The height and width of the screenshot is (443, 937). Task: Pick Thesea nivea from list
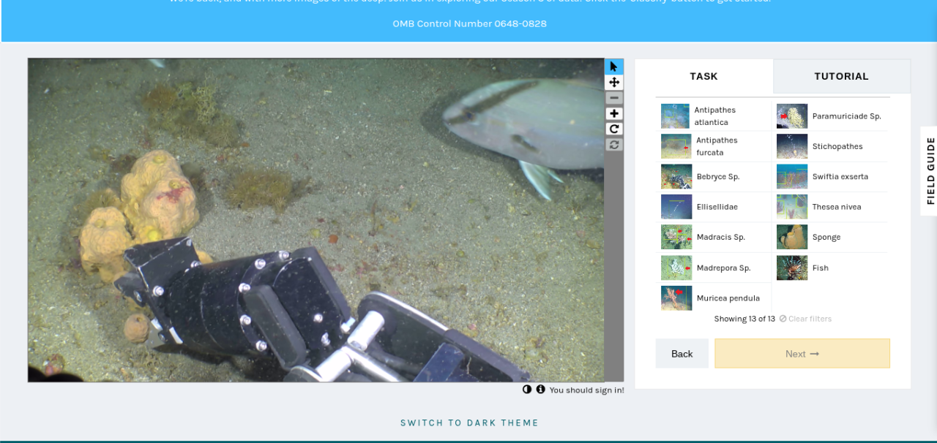click(831, 207)
